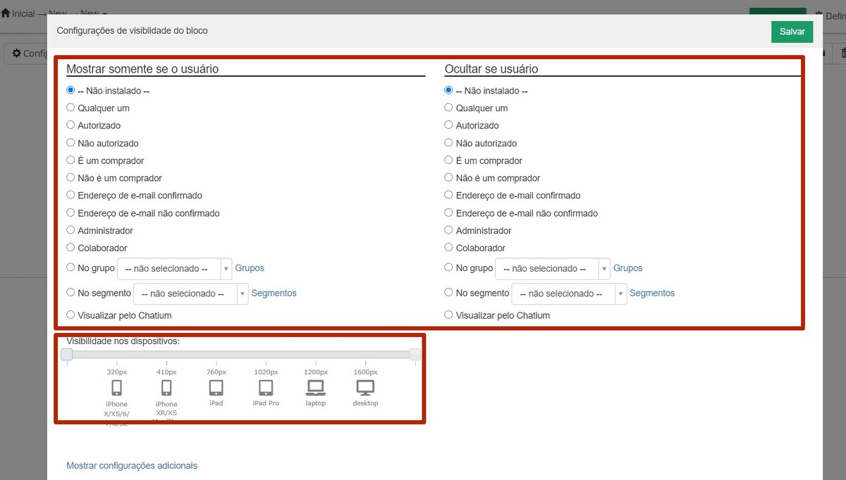Click the home icon beside Inicial
This screenshot has width=846, height=480.
coord(6,13)
